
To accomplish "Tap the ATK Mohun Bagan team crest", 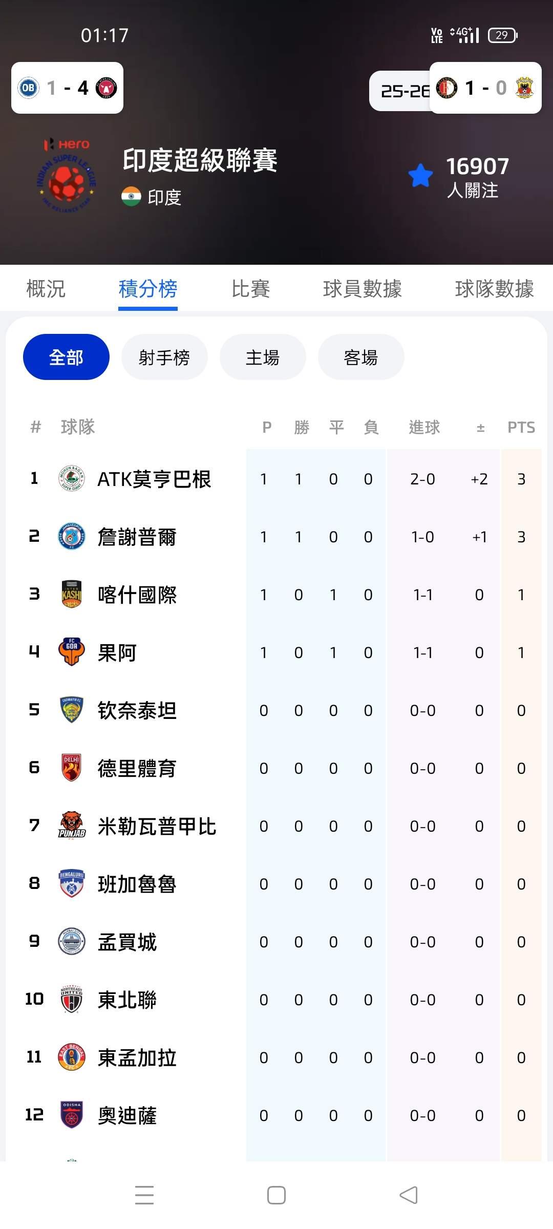I will [x=72, y=479].
